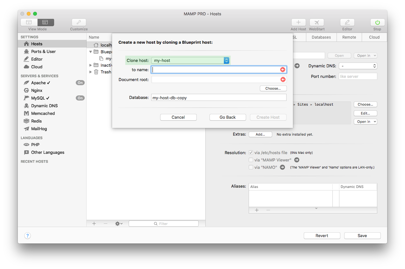Click the Add Host toolbar icon
Image resolution: width=405 pixels, height=269 pixels.
click(298, 24)
